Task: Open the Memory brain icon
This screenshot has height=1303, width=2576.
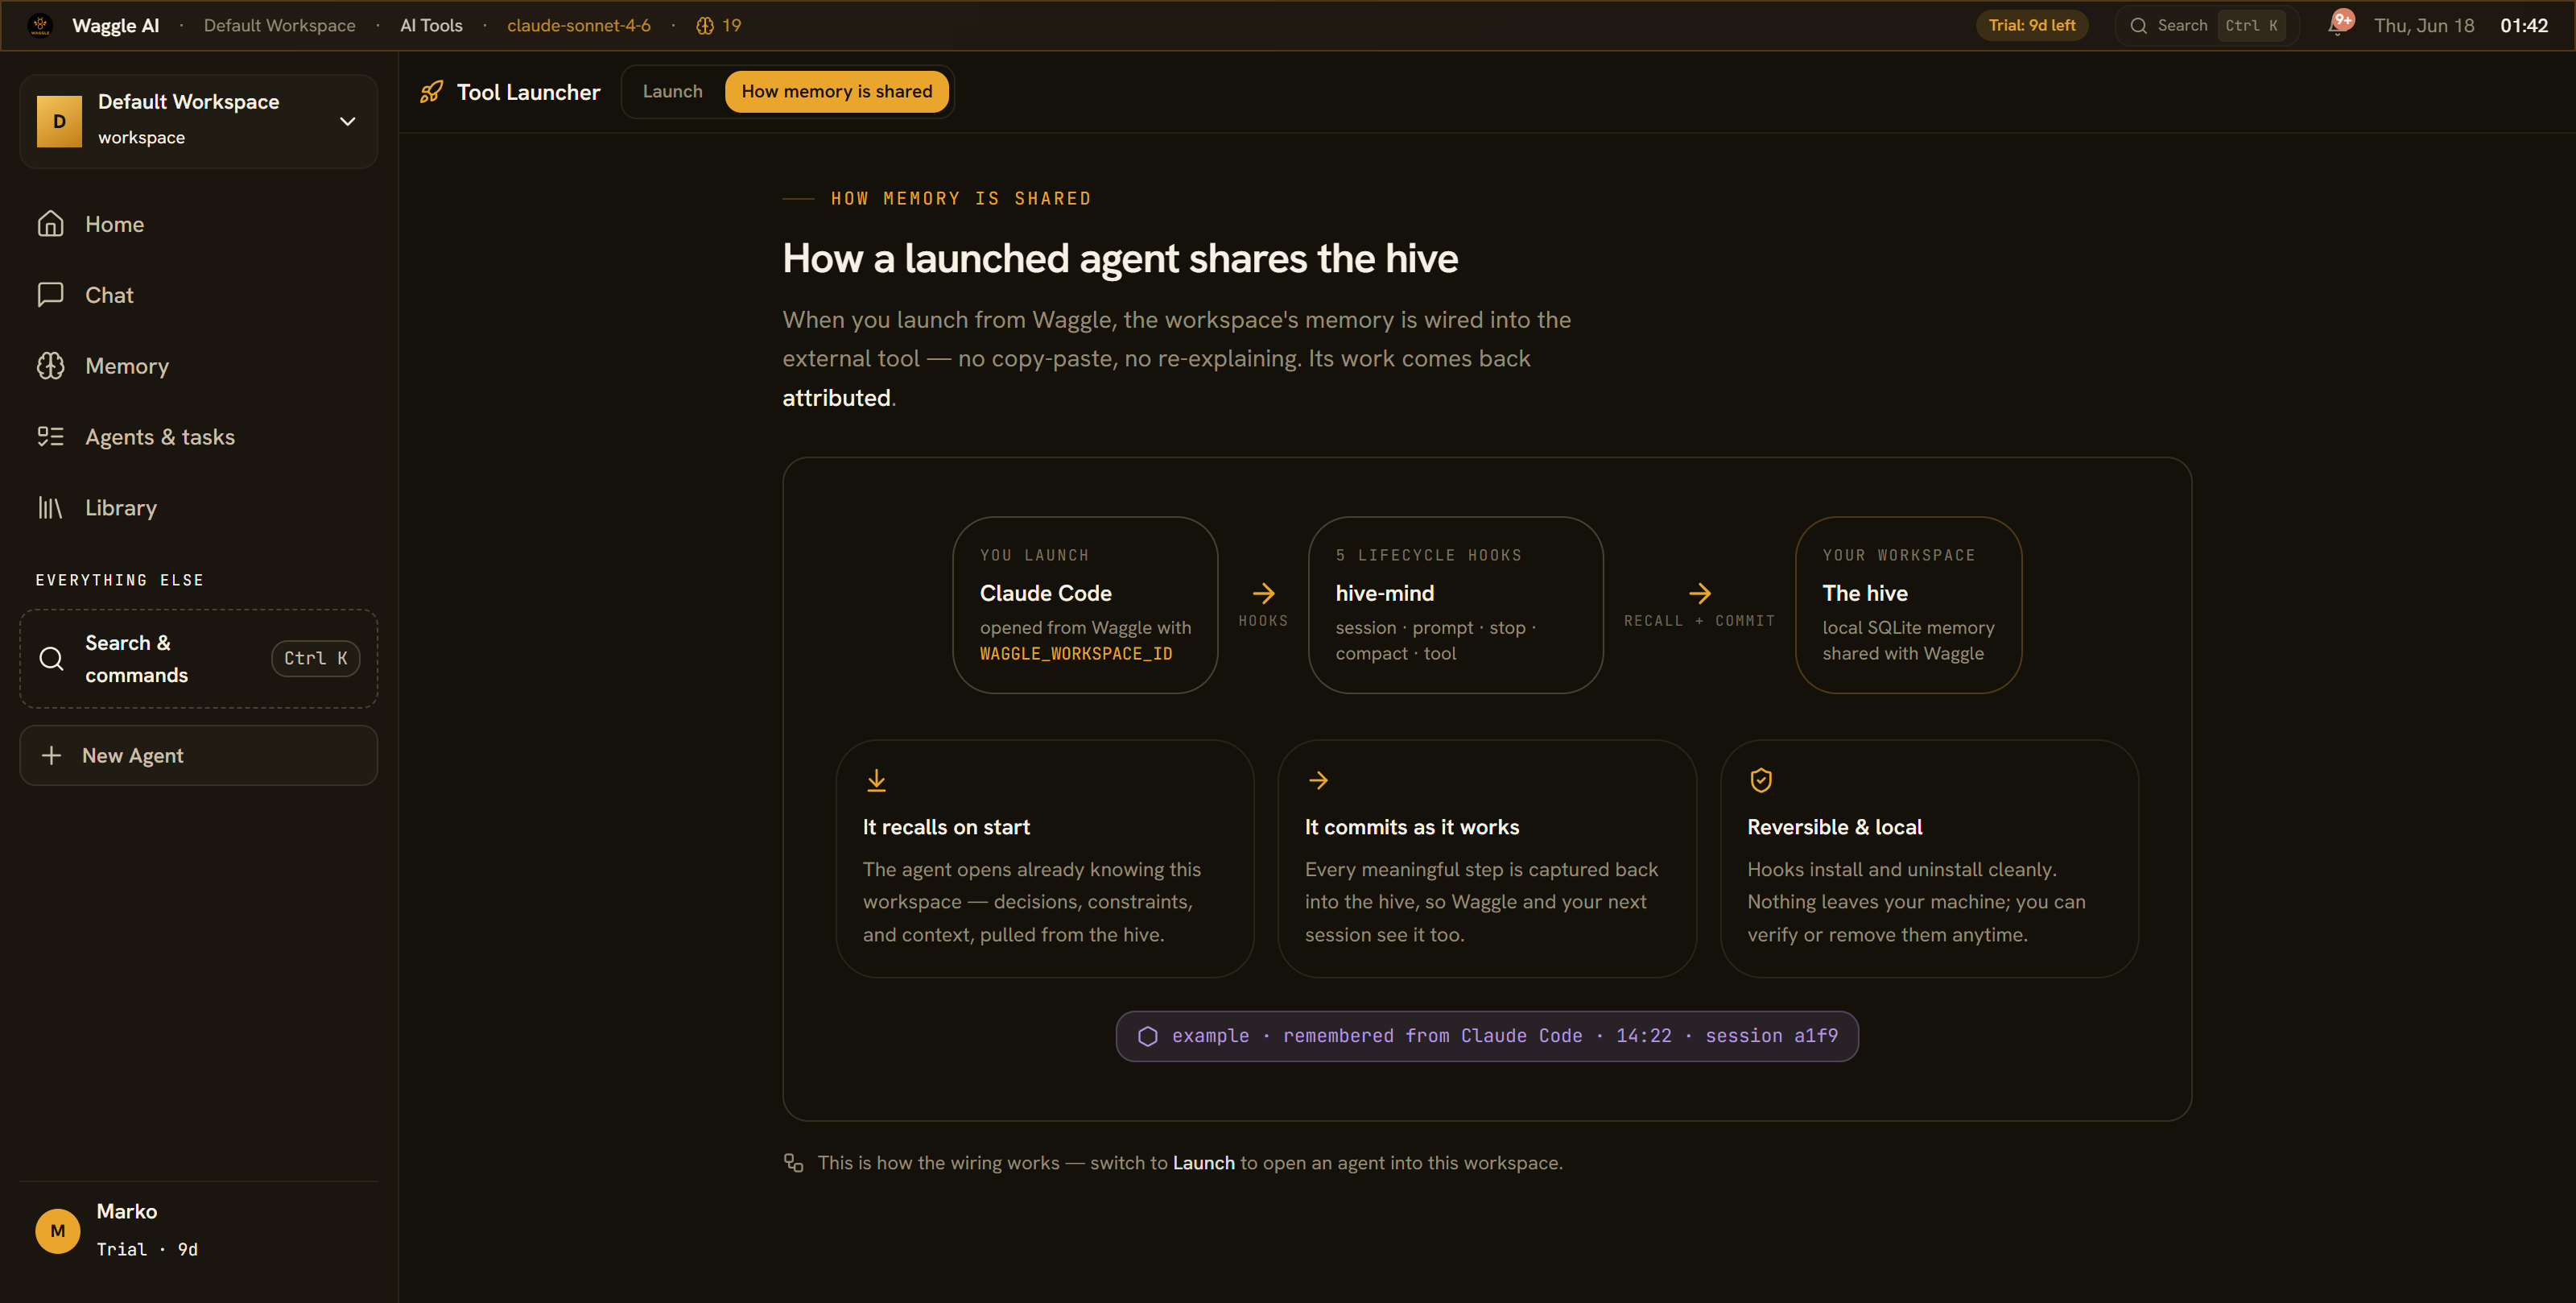Action: click(x=51, y=366)
